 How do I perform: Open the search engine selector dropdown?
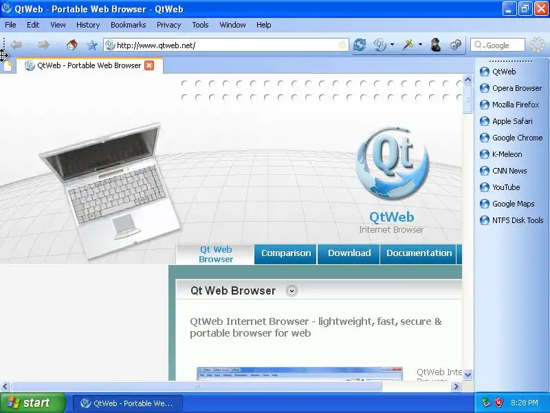(x=479, y=45)
